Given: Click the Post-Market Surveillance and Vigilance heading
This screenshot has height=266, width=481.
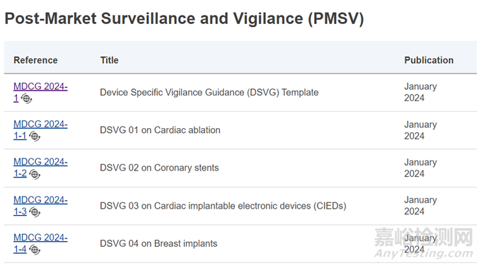Looking at the screenshot, I should 184,18.
